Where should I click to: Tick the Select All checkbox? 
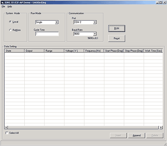coord(7,133)
